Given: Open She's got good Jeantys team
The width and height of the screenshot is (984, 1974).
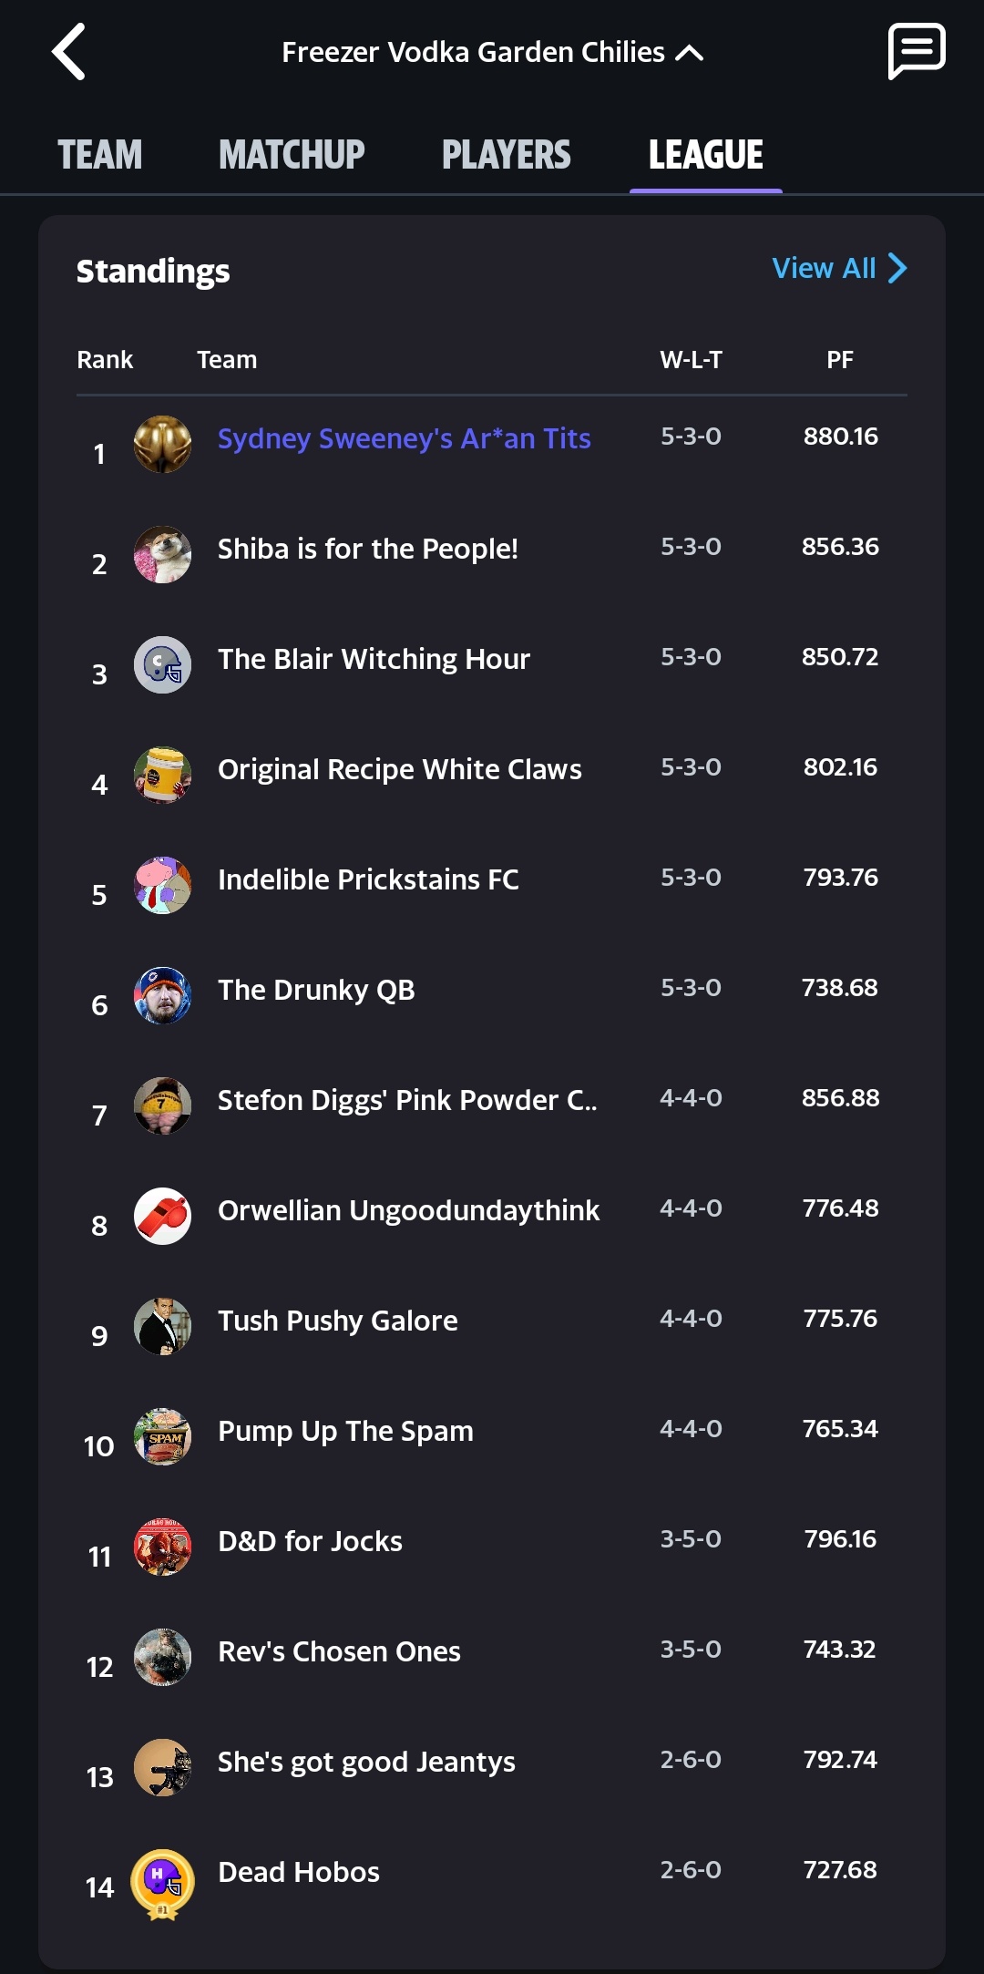Looking at the screenshot, I should click(x=366, y=1763).
